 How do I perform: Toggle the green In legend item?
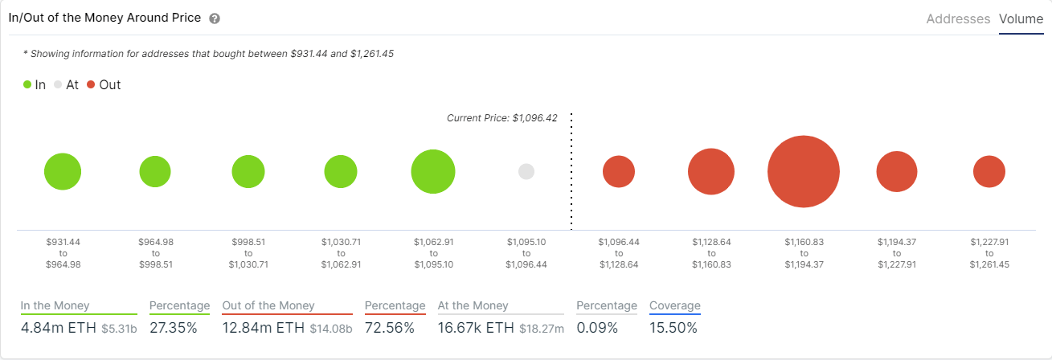click(34, 84)
